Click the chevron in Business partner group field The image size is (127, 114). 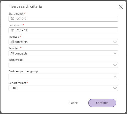[115, 77]
